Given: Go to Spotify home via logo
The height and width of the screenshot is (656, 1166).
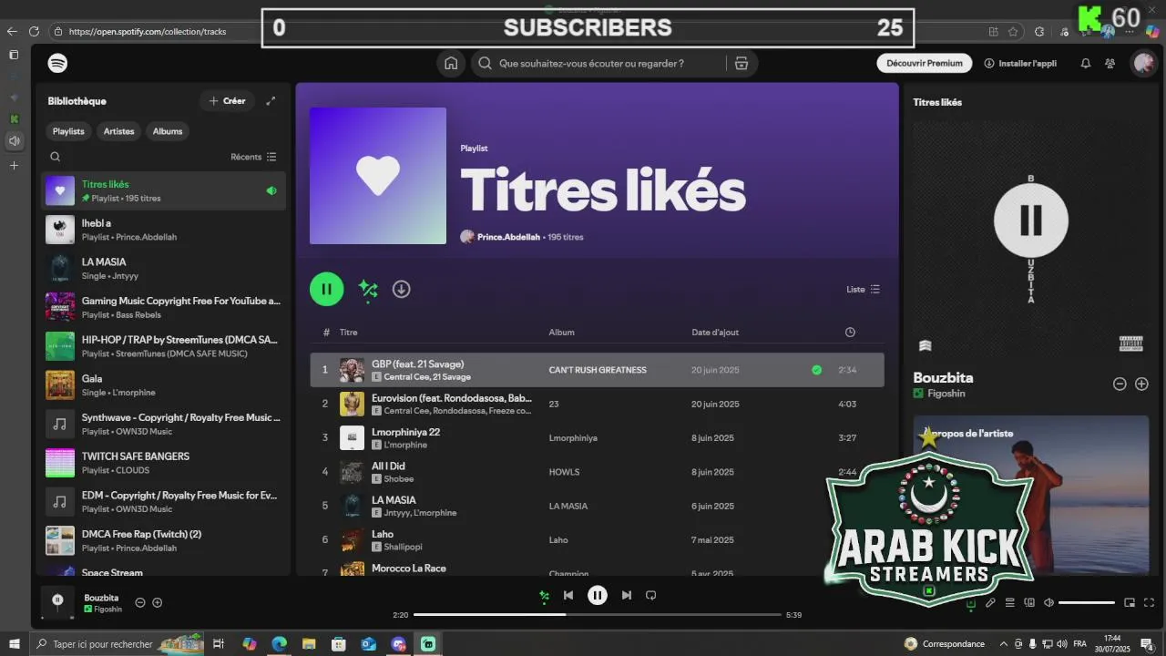Looking at the screenshot, I should tap(57, 63).
